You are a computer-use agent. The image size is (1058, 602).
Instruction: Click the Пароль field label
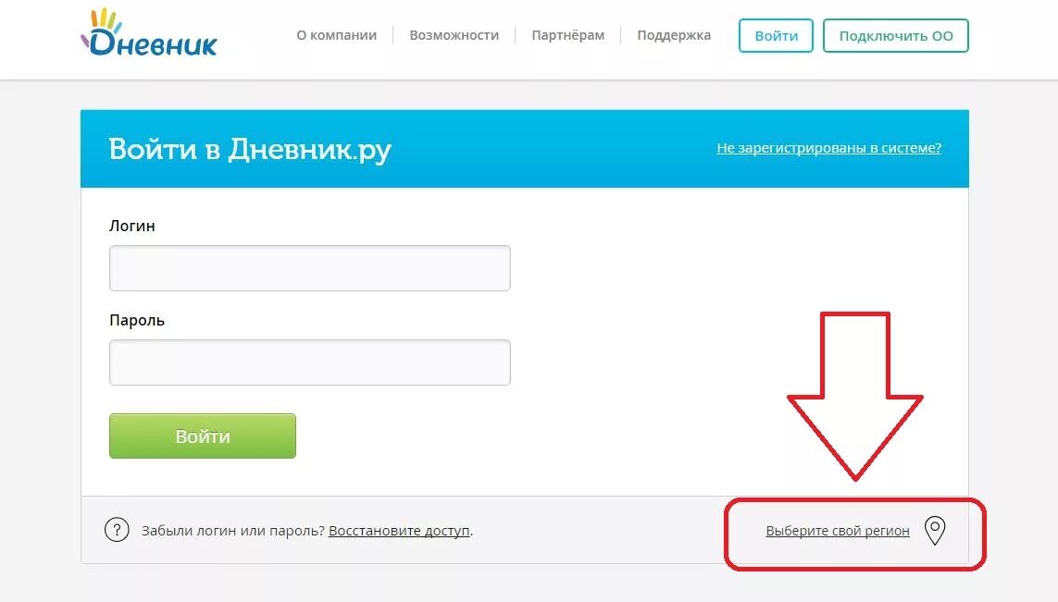(137, 320)
